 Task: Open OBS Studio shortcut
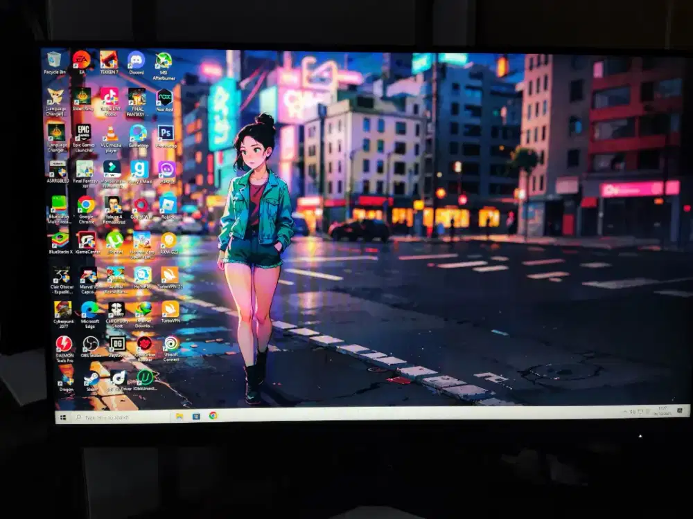coord(91,344)
